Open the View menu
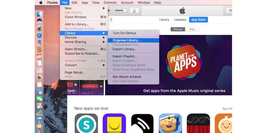Screen dimensions: 267x133 [96, 3]
